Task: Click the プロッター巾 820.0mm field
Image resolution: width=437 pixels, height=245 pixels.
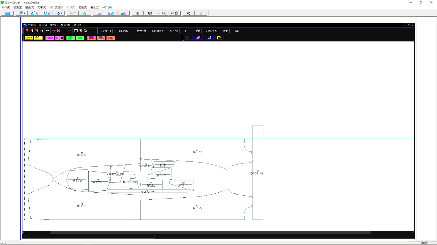Action: pyautogui.click(x=123, y=31)
